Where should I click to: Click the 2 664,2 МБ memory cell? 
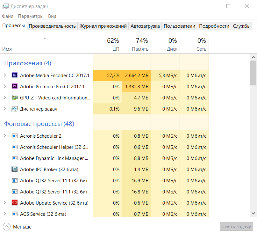tap(136, 76)
